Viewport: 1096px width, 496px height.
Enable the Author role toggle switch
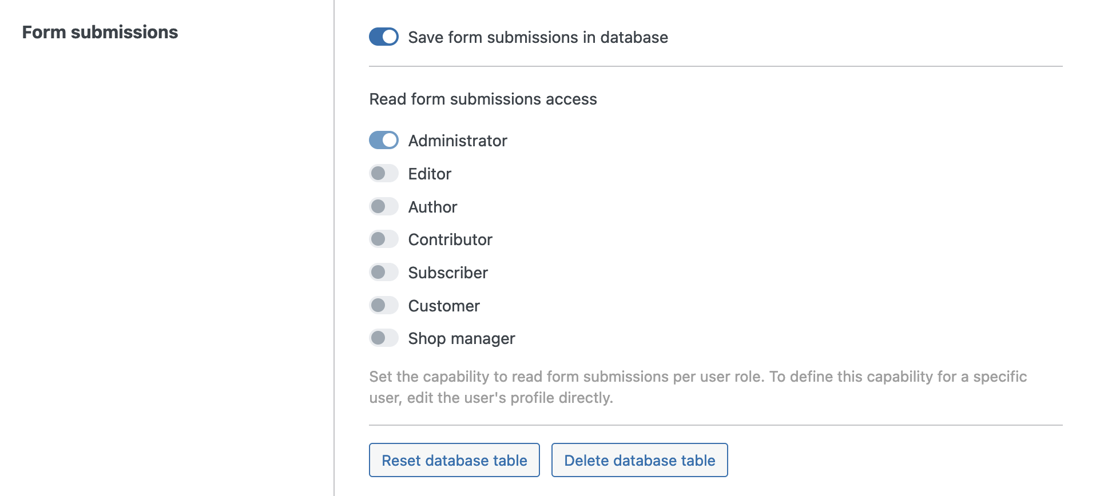point(383,207)
